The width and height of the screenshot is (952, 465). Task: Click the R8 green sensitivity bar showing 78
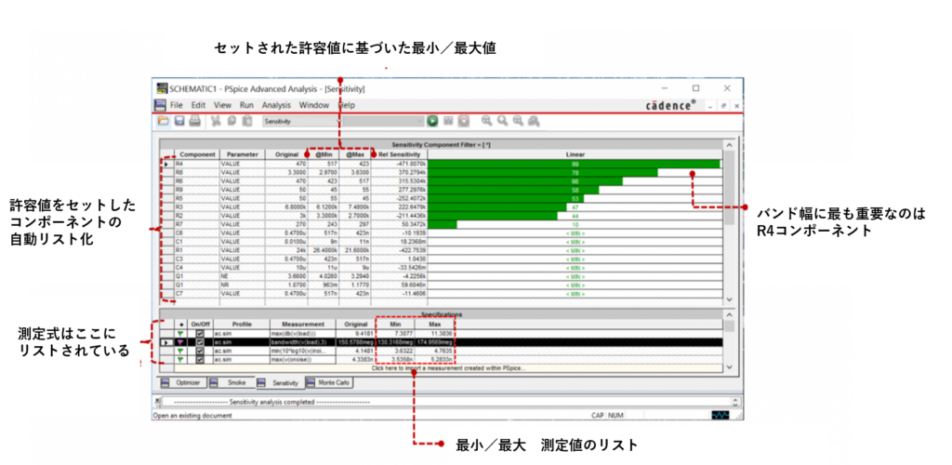543,172
